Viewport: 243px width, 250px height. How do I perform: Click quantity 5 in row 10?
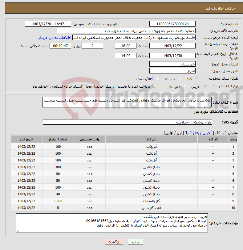[x=58, y=208]
